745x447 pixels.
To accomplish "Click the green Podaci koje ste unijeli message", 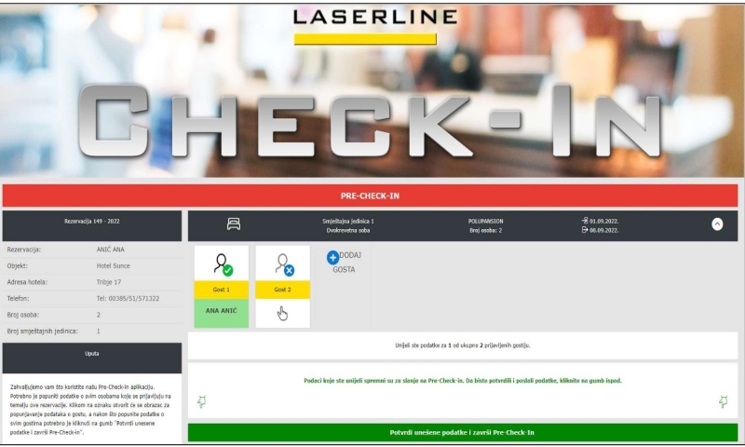I will click(x=462, y=381).
